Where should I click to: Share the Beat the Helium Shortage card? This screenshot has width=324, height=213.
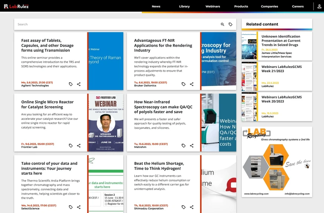[192, 207]
